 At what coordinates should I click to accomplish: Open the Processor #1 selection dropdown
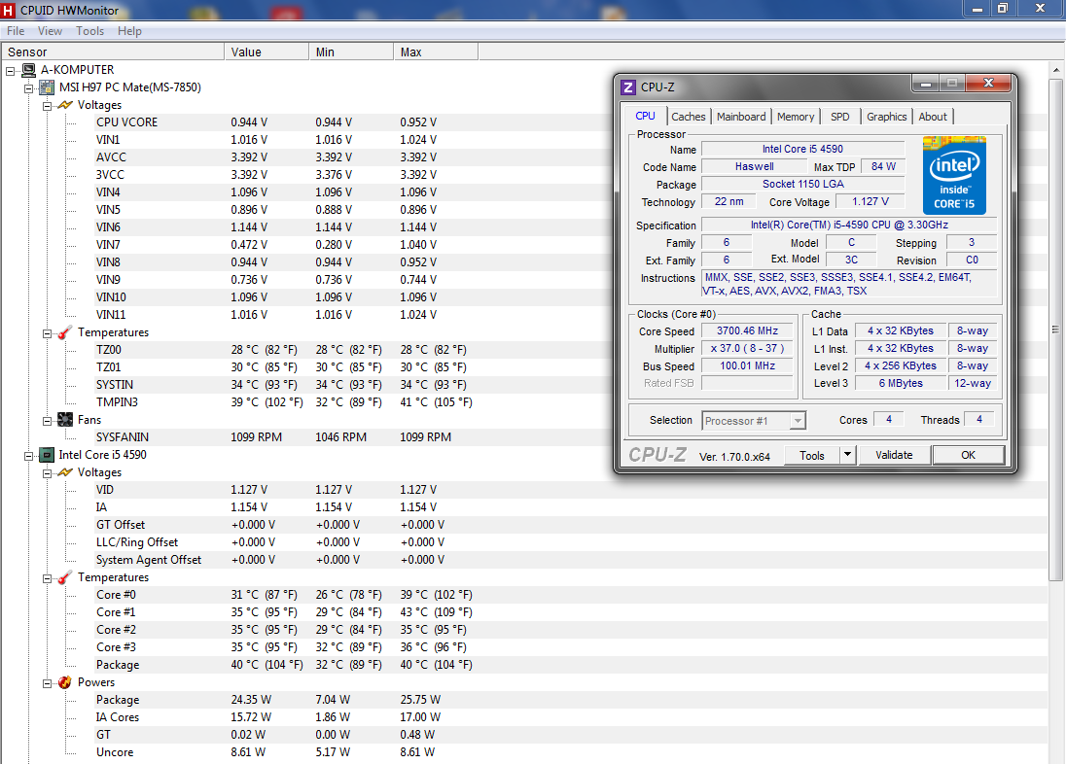point(798,421)
